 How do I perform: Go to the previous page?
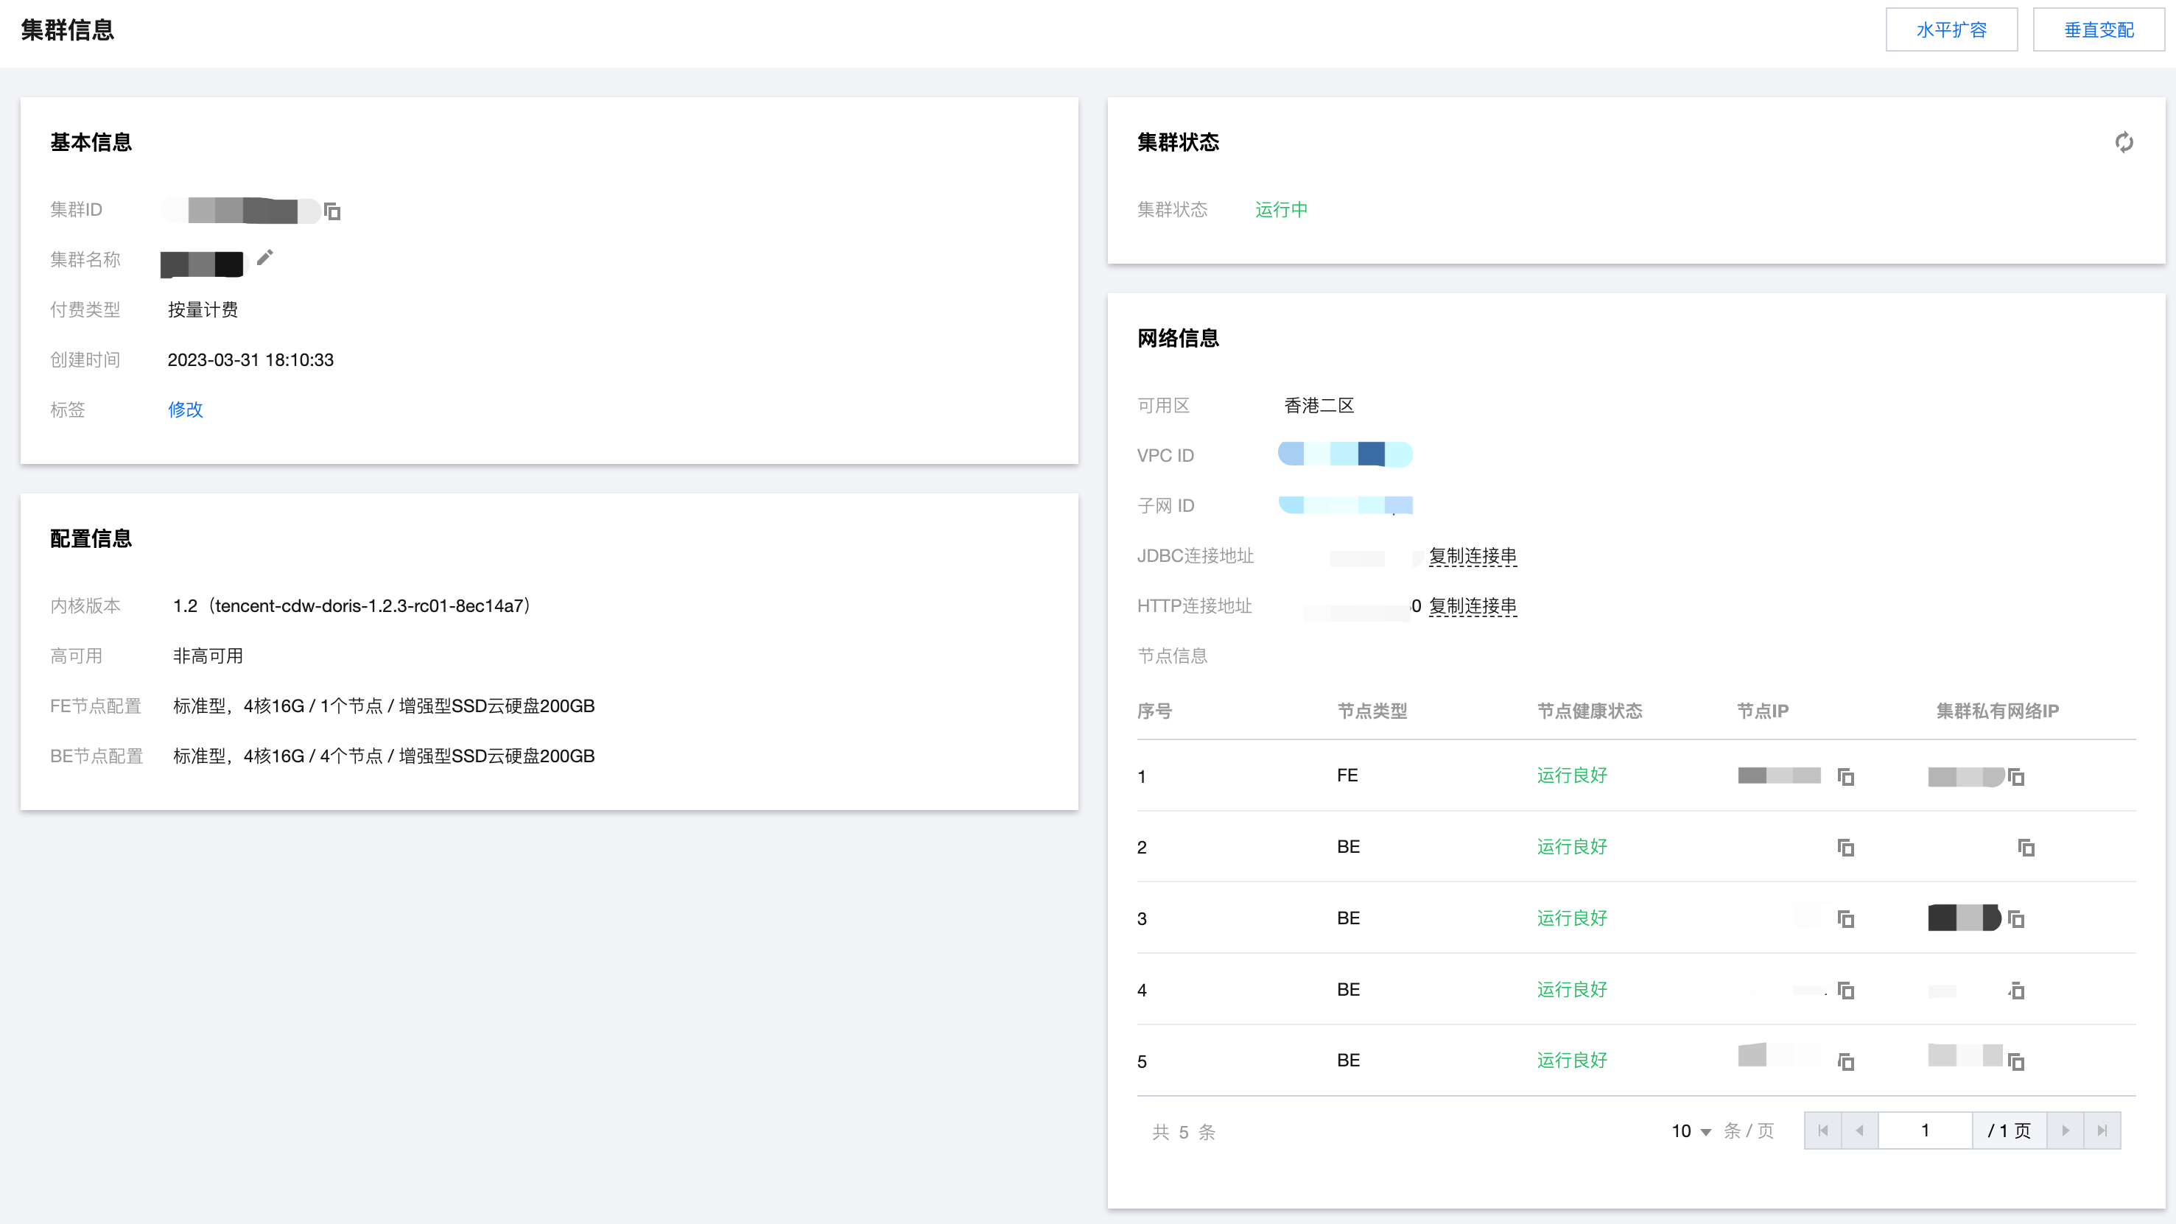pos(1859,1130)
